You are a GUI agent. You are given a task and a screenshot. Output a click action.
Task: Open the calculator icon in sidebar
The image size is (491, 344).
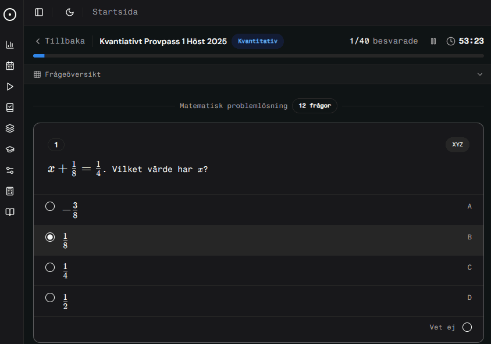10,191
